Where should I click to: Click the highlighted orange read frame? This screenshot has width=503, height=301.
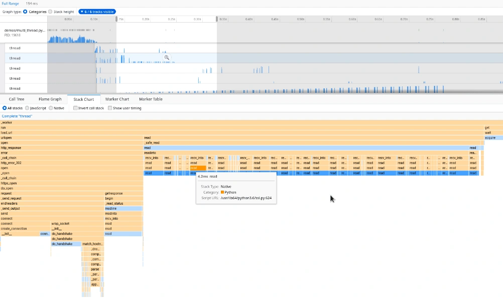[198, 168]
